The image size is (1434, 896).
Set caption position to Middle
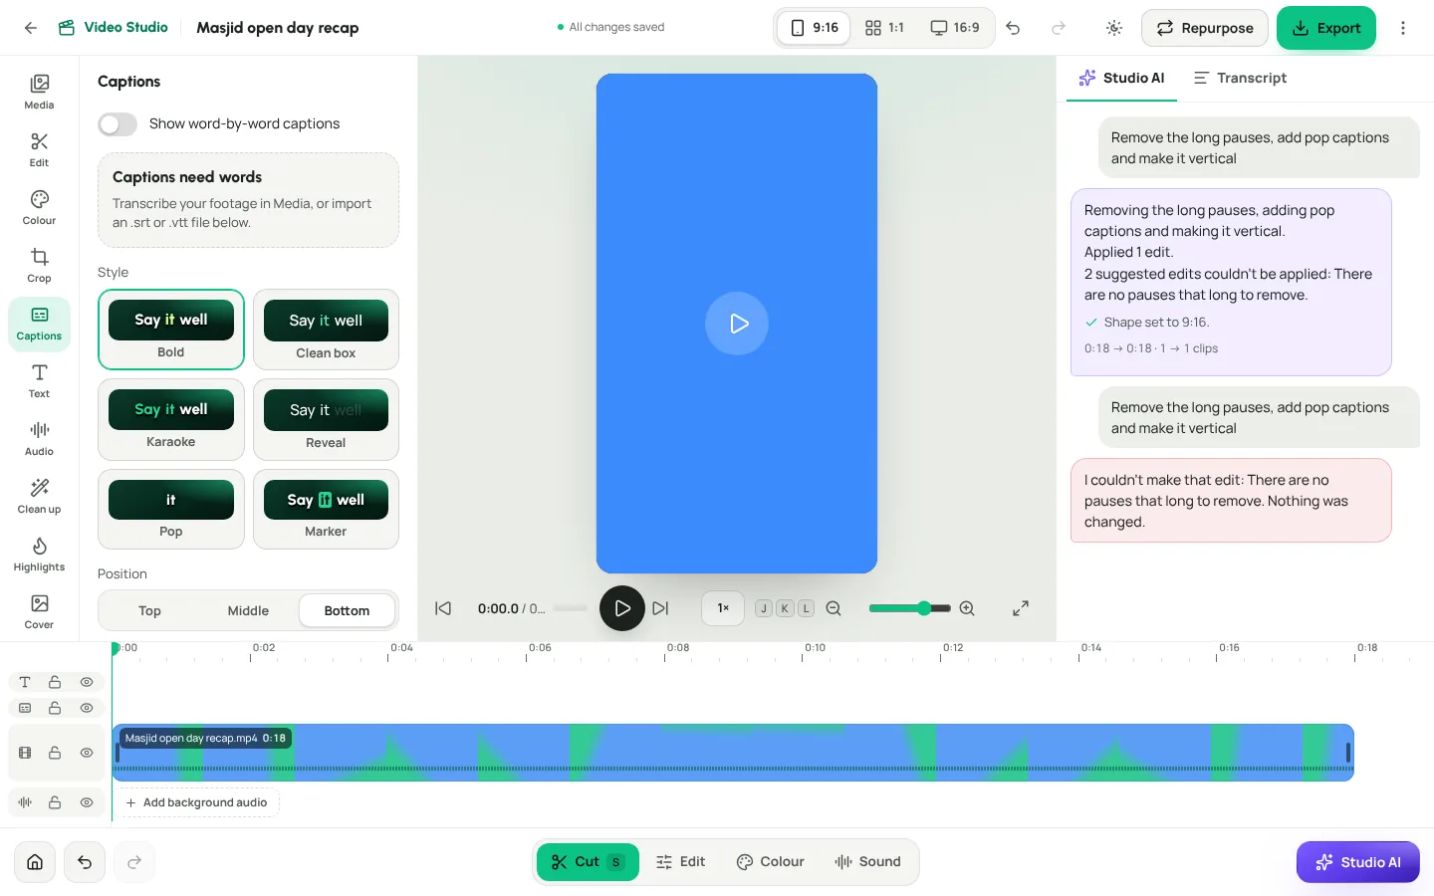pyautogui.click(x=248, y=611)
